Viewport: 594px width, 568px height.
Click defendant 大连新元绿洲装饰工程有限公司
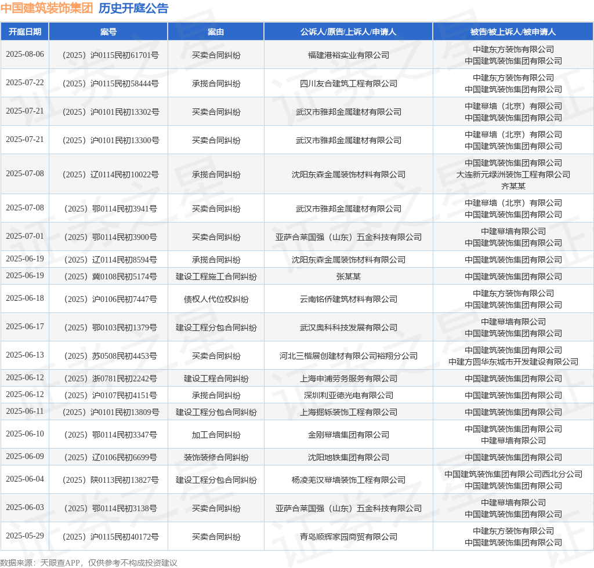(x=513, y=174)
